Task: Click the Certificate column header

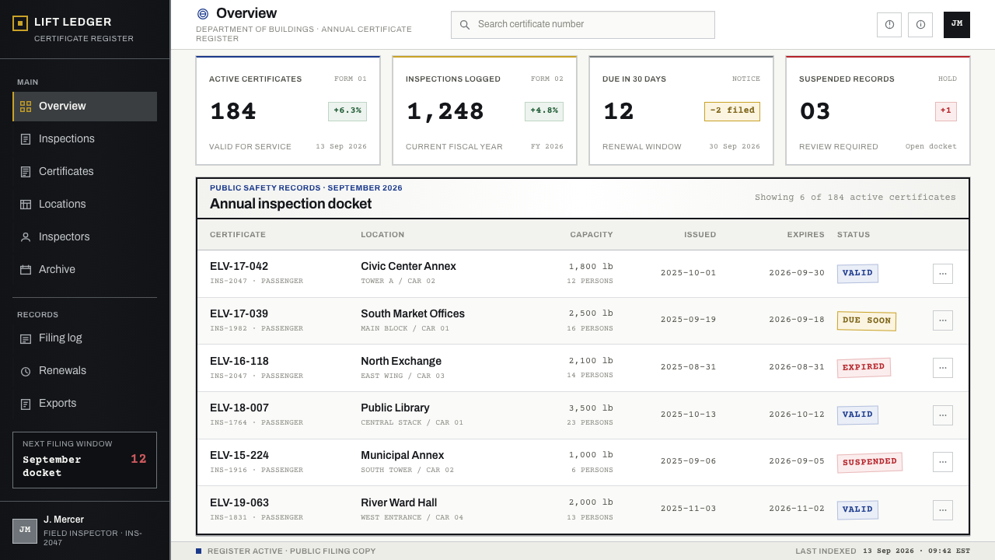Action: 238,235
